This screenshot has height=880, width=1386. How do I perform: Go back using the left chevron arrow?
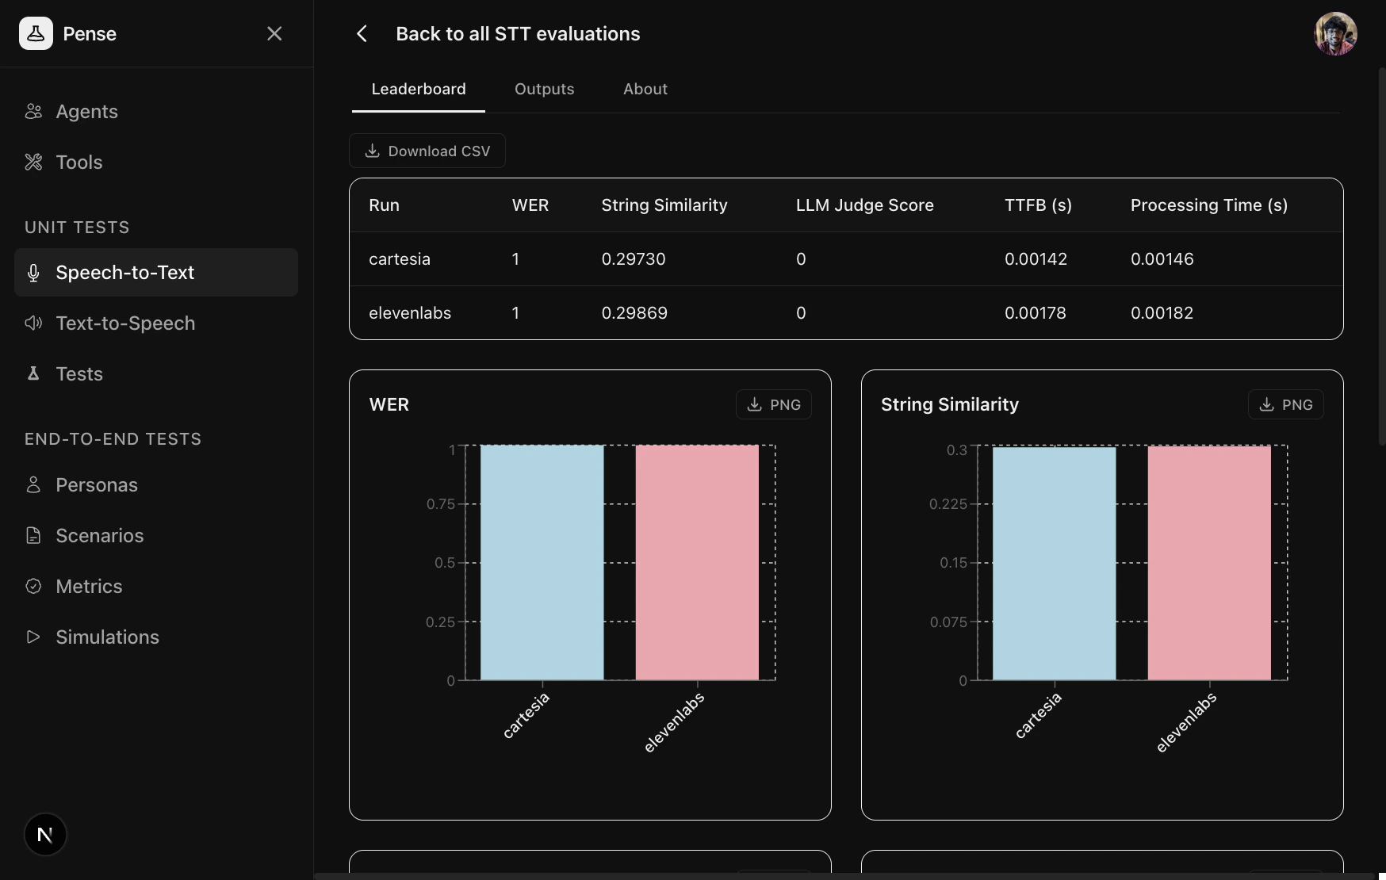coord(362,33)
